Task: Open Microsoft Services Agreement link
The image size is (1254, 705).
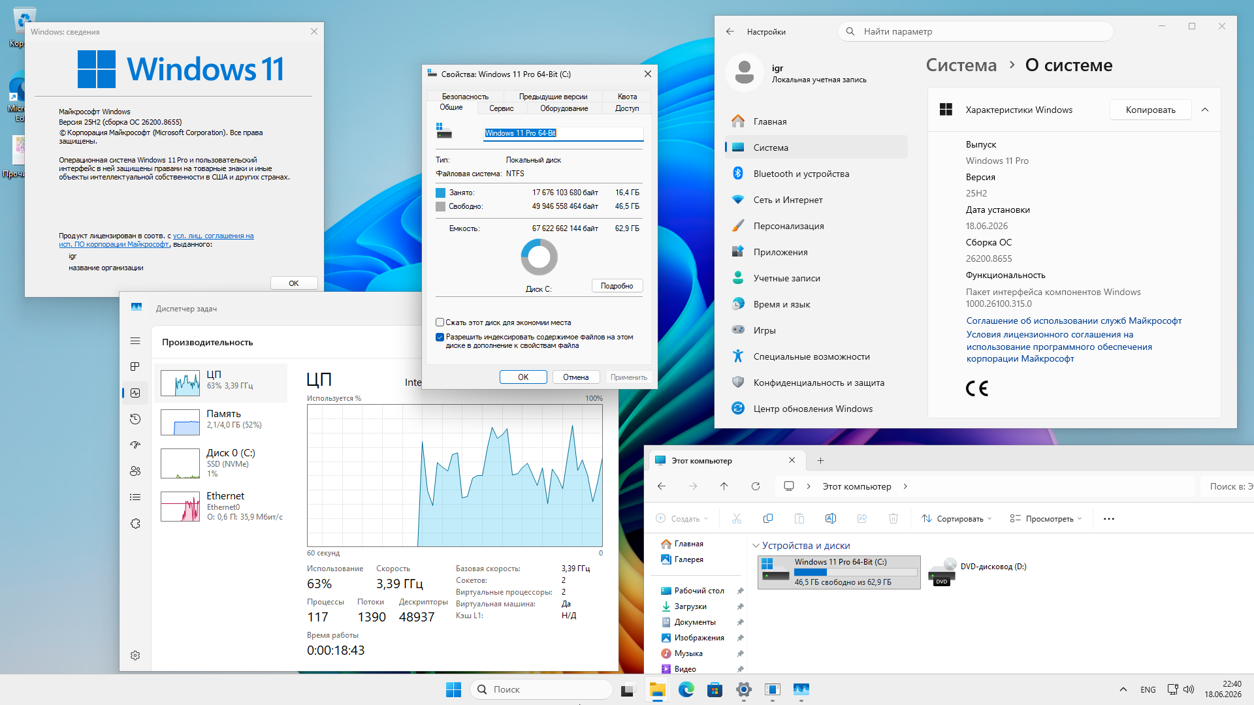Action: (x=1074, y=321)
